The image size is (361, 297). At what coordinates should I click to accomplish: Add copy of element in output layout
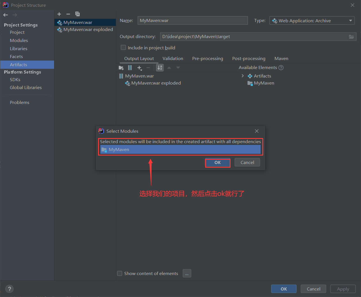(x=139, y=68)
